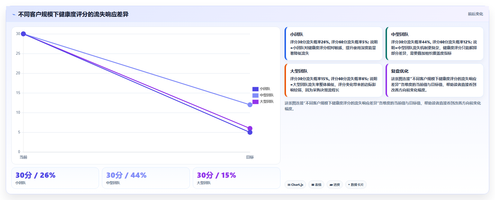Click the 进度 tag
The width and height of the screenshot is (495, 200).
click(x=335, y=185)
